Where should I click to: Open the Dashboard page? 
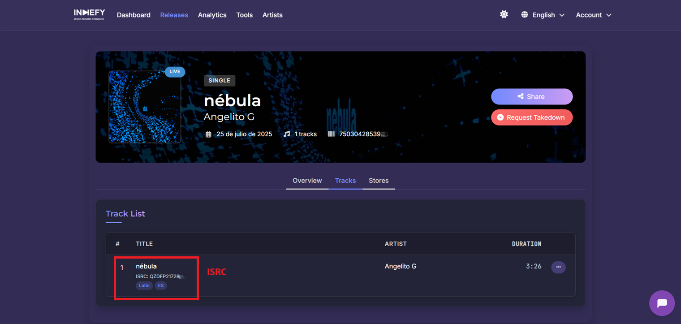134,15
